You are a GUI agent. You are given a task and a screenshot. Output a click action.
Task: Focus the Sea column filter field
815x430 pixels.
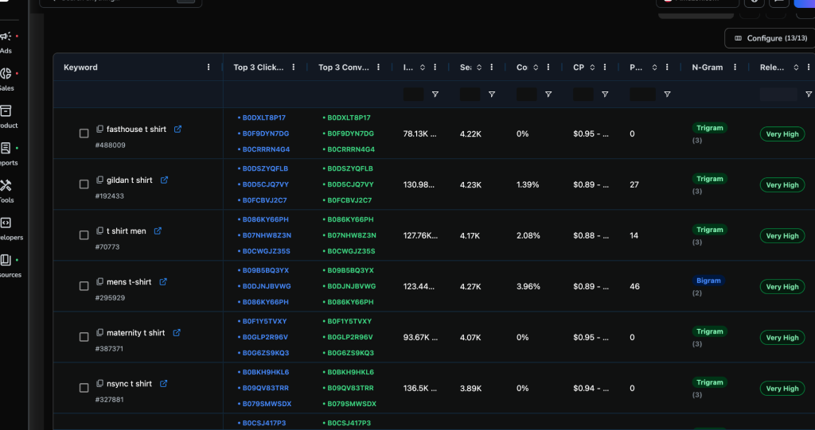pyautogui.click(x=470, y=94)
